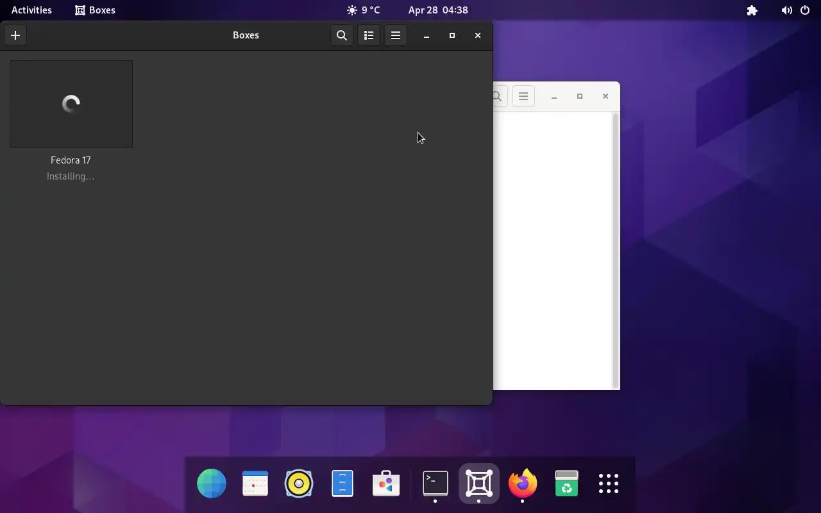Close the Boxes window
Viewport: 821px width, 513px height.
pos(478,35)
